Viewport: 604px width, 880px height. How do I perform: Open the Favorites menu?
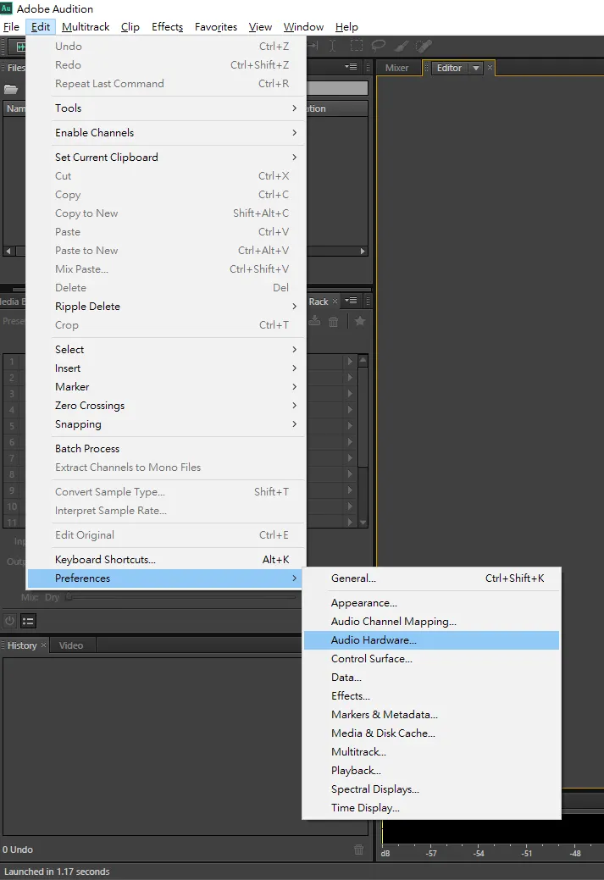click(215, 27)
